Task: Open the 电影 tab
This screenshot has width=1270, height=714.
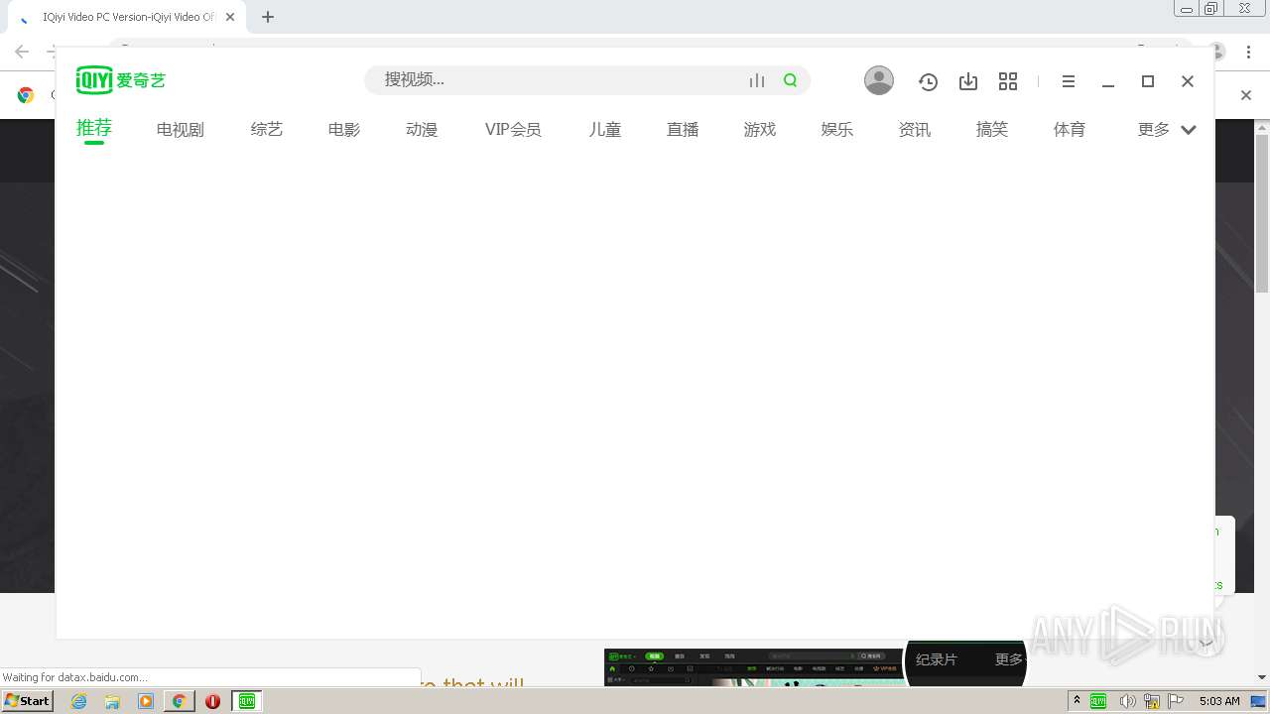Action: coord(344,129)
